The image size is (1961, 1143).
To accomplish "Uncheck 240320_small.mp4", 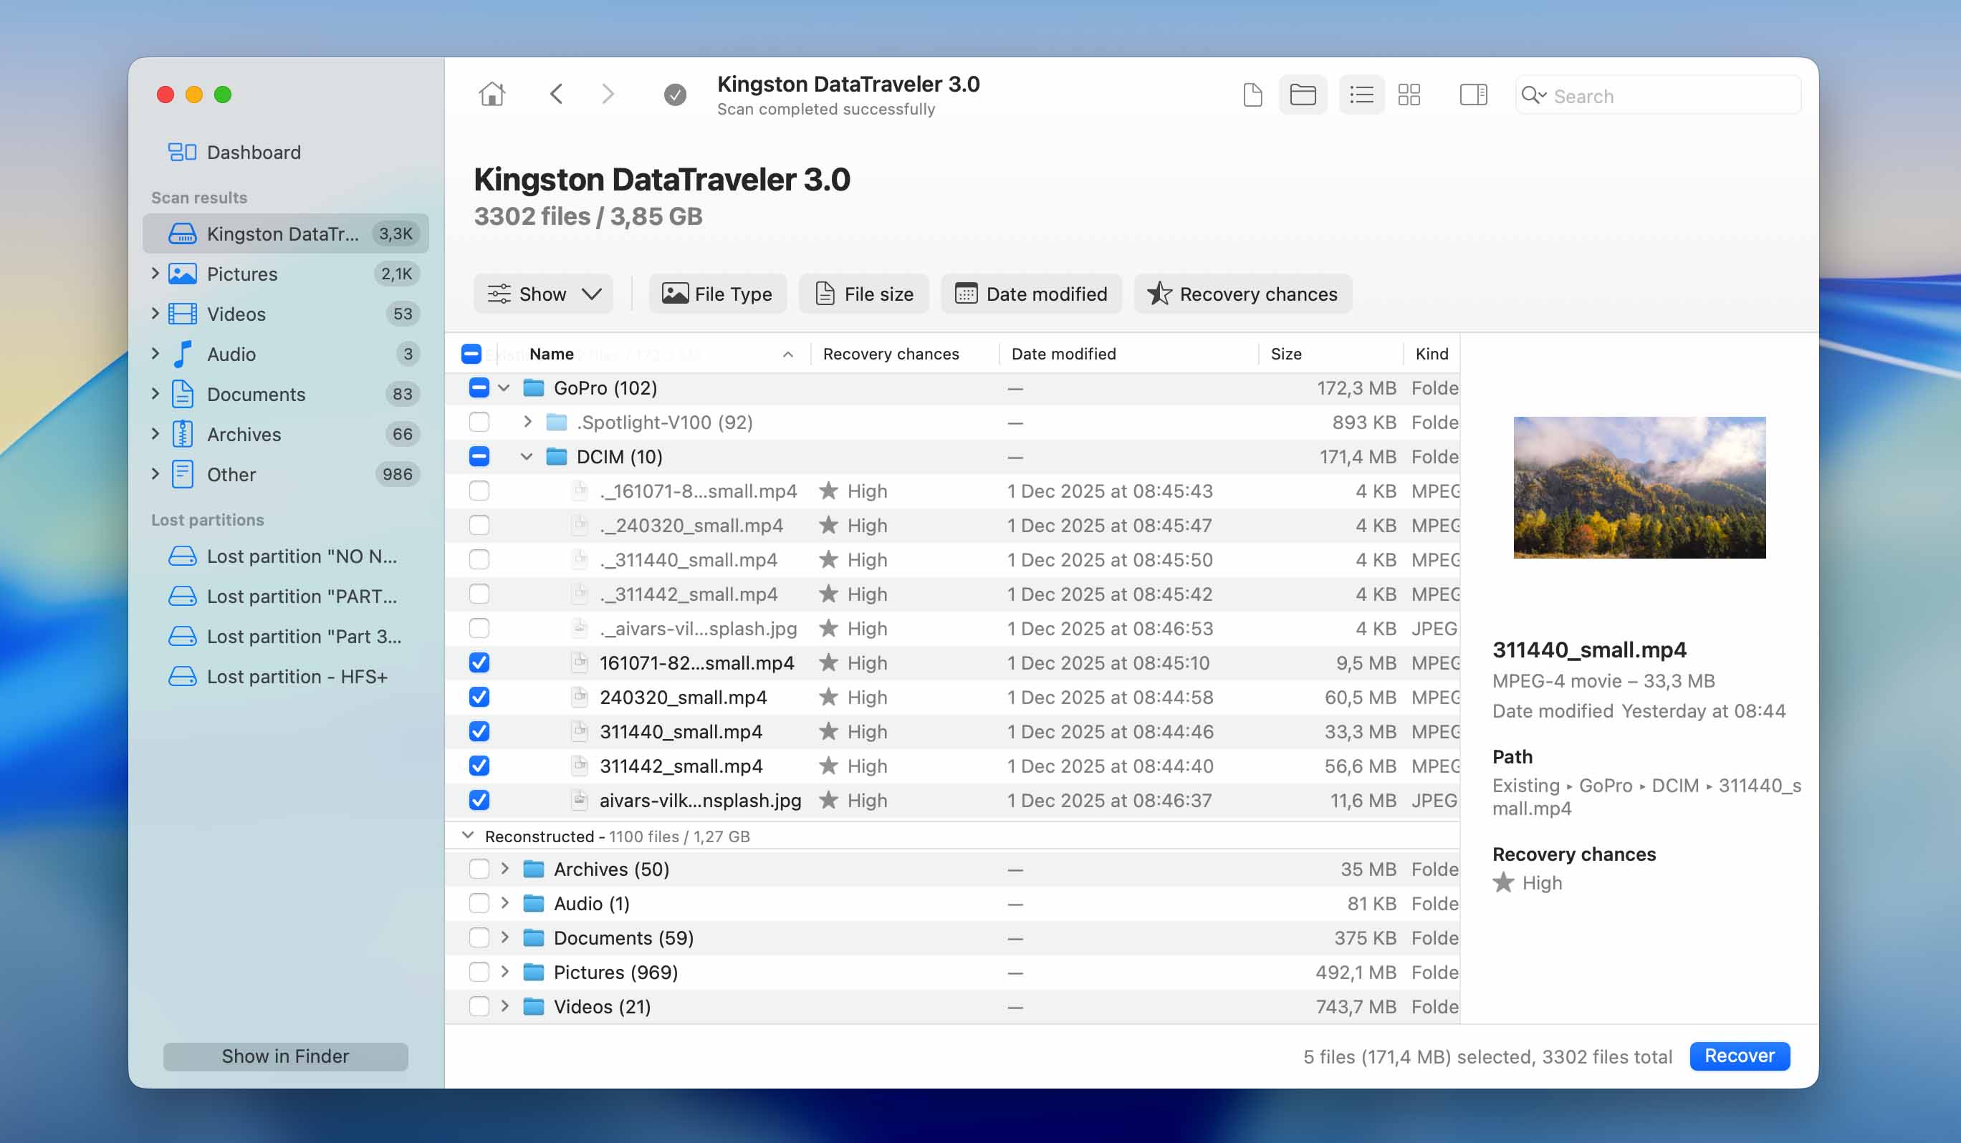I will pos(479,696).
